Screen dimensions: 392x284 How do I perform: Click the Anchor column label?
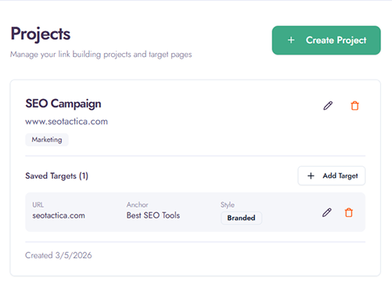[138, 204]
